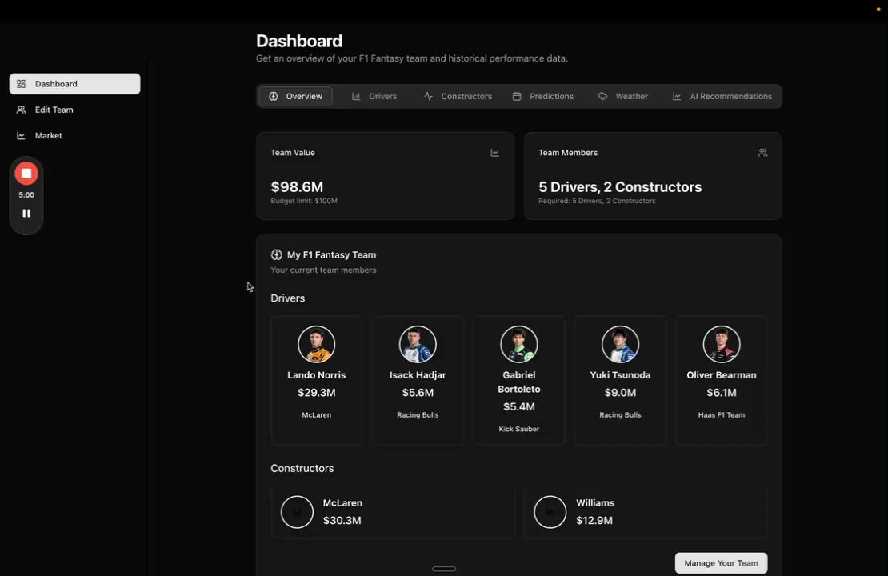Select the Gabriel Bortoleto driver name

point(518,382)
